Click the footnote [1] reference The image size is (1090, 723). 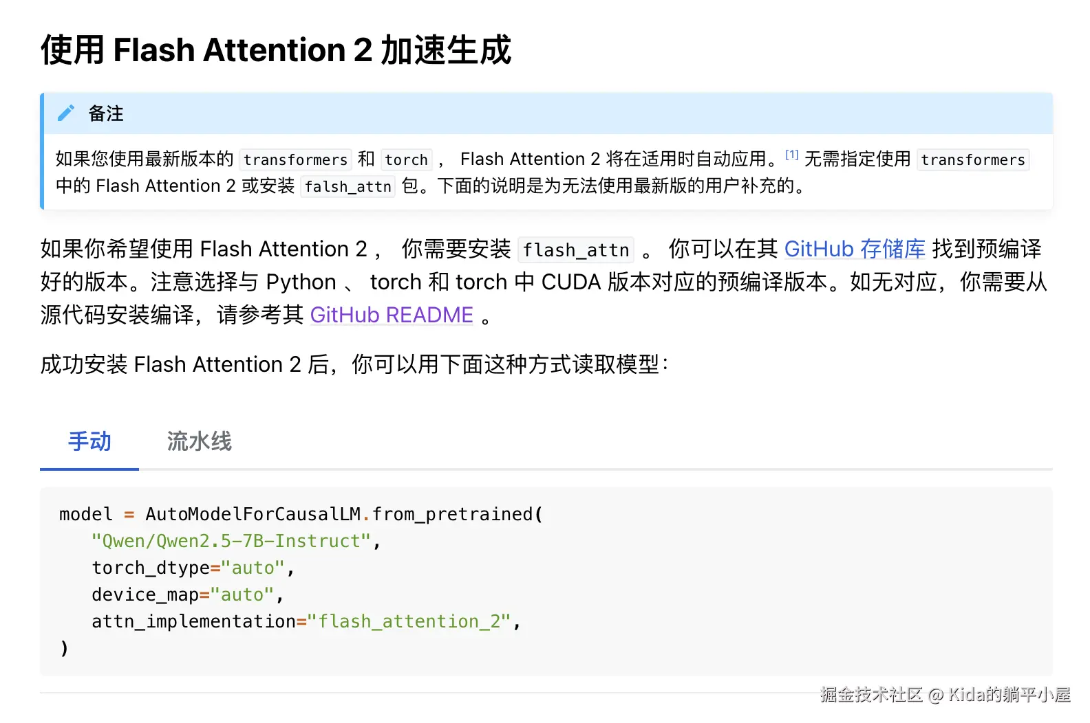pos(791,155)
